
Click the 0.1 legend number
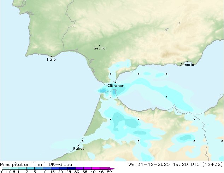point(4,172)
